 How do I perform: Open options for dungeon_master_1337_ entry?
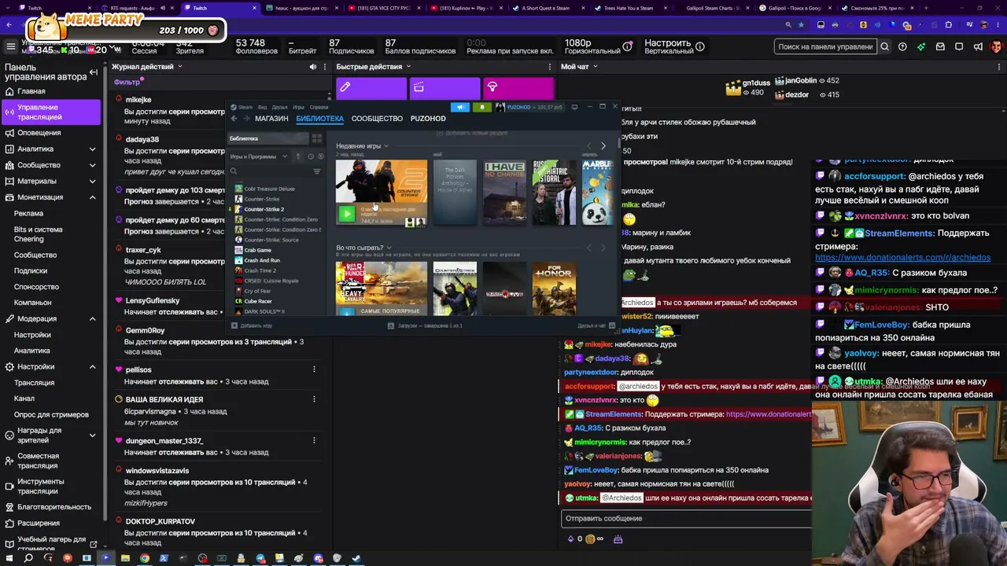[x=314, y=441]
